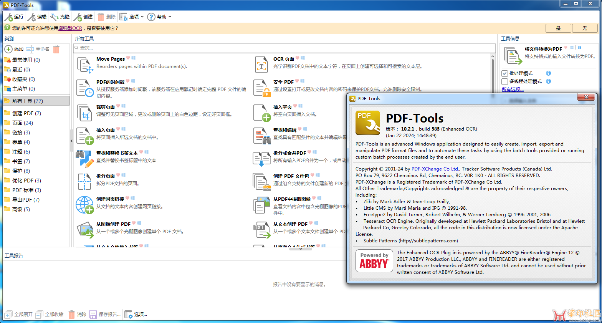The height and width of the screenshot is (323, 602).
Task: Toggle the 批处理模式 batch mode checkbox
Action: pos(504,73)
